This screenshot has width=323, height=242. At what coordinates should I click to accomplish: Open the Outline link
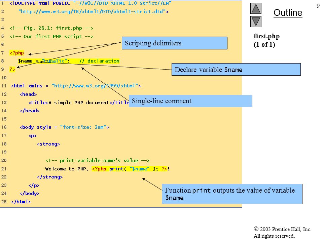click(x=288, y=13)
